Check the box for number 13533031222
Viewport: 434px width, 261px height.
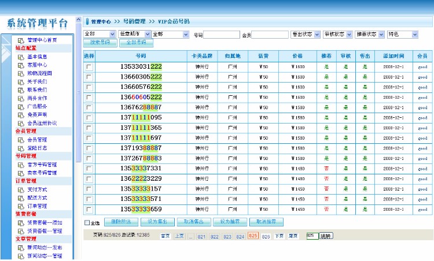click(89, 67)
